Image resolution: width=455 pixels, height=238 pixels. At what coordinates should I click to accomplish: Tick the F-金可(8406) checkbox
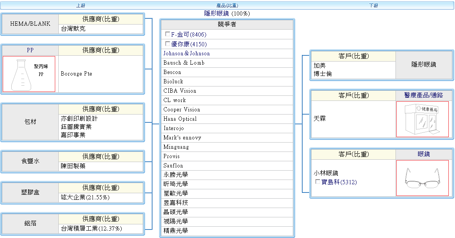pyautogui.click(x=168, y=34)
